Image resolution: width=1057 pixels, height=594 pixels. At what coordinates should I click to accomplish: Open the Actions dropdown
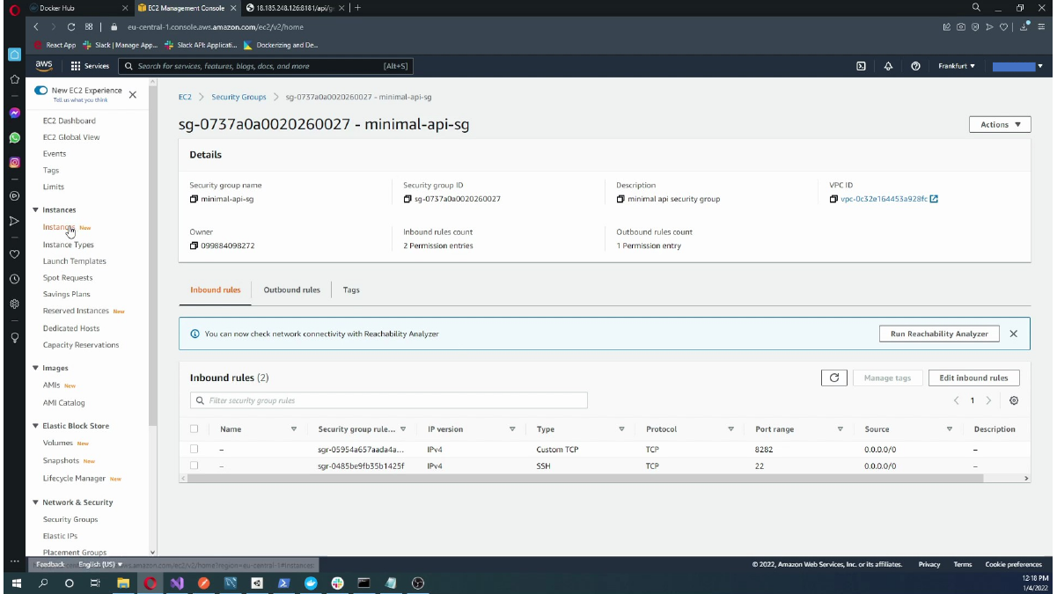click(999, 125)
